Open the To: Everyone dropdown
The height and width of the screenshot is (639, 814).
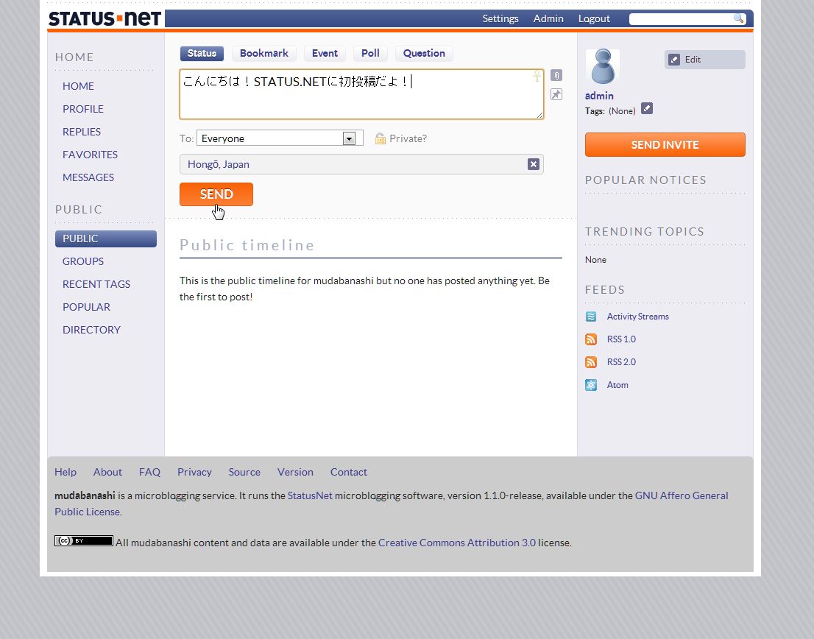click(x=280, y=138)
